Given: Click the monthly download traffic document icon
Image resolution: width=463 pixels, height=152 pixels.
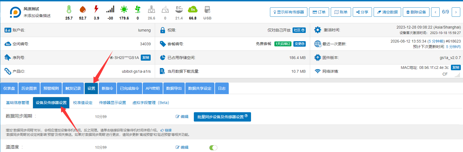Looking at the screenshot, I should [x=162, y=71].
